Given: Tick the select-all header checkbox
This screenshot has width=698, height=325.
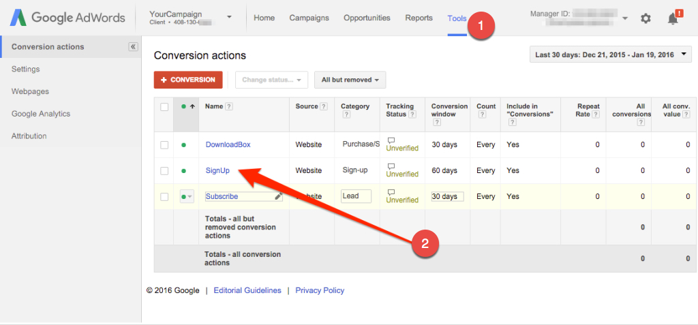Looking at the screenshot, I should tap(164, 107).
